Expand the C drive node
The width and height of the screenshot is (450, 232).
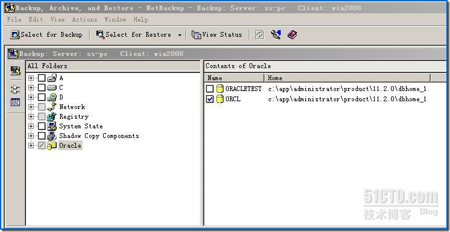click(x=31, y=87)
